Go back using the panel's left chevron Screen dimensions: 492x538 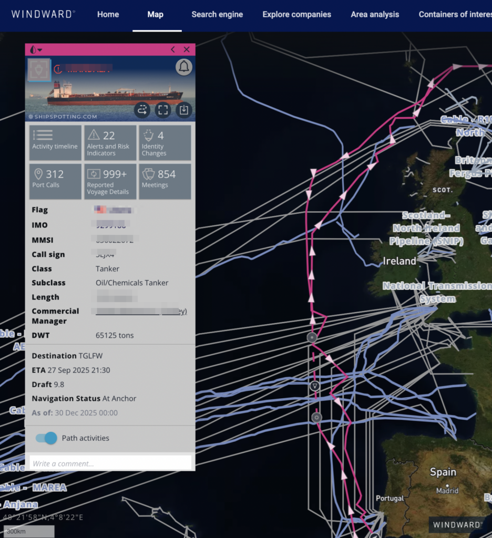(173, 50)
